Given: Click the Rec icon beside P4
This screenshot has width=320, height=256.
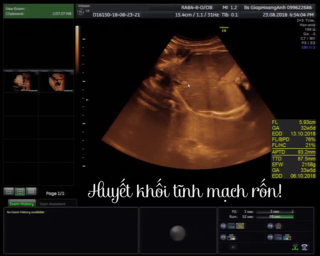Looking at the screenshot, I should point(278,226).
